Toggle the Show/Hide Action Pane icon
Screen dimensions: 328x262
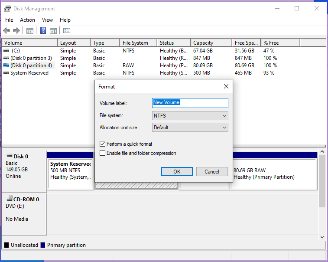pos(53,31)
